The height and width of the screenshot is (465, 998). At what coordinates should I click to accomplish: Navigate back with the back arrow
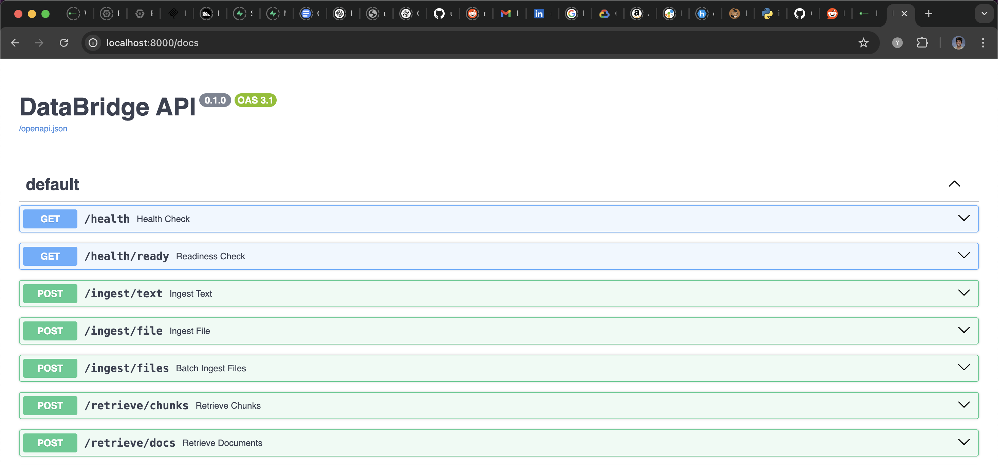pyautogui.click(x=15, y=43)
